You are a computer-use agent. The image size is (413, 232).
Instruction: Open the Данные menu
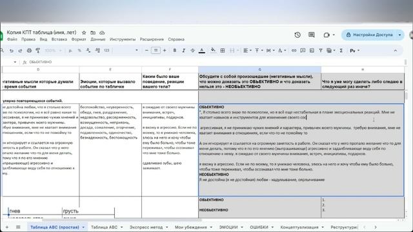pyautogui.click(x=97, y=39)
